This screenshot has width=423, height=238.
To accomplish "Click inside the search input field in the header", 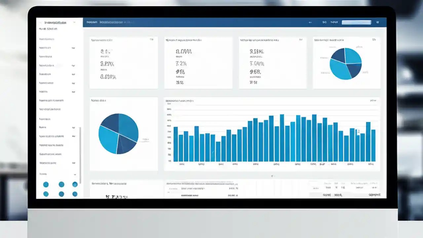I will [356, 22].
